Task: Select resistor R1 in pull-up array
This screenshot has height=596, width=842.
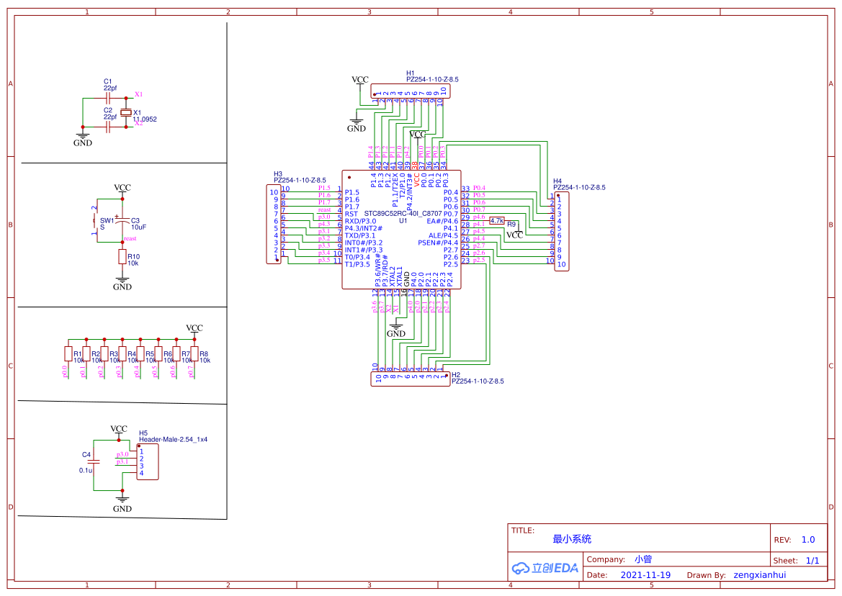Action: (68, 354)
